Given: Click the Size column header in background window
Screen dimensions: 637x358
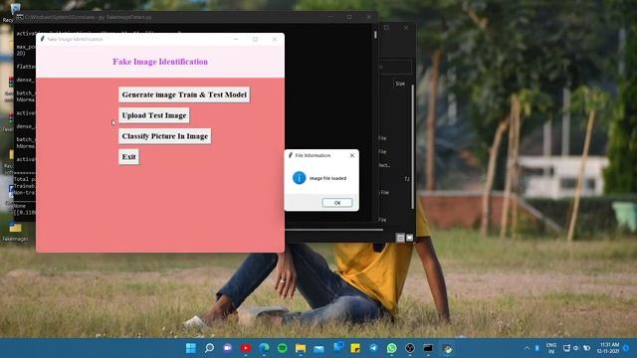Looking at the screenshot, I should [x=400, y=84].
